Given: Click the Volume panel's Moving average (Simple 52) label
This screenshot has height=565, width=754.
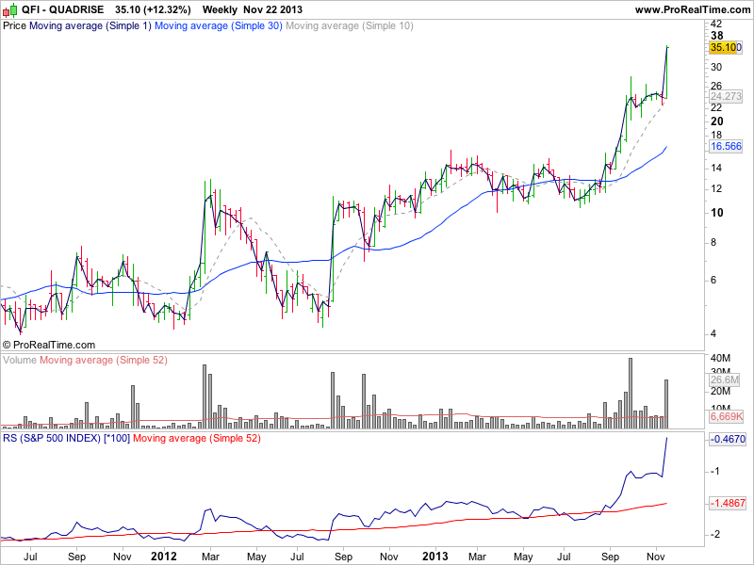Looking at the screenshot, I should [104, 360].
